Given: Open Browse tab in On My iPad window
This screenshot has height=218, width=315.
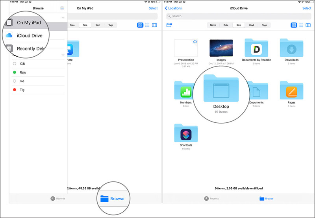Looking at the screenshot, I should coord(112,199).
